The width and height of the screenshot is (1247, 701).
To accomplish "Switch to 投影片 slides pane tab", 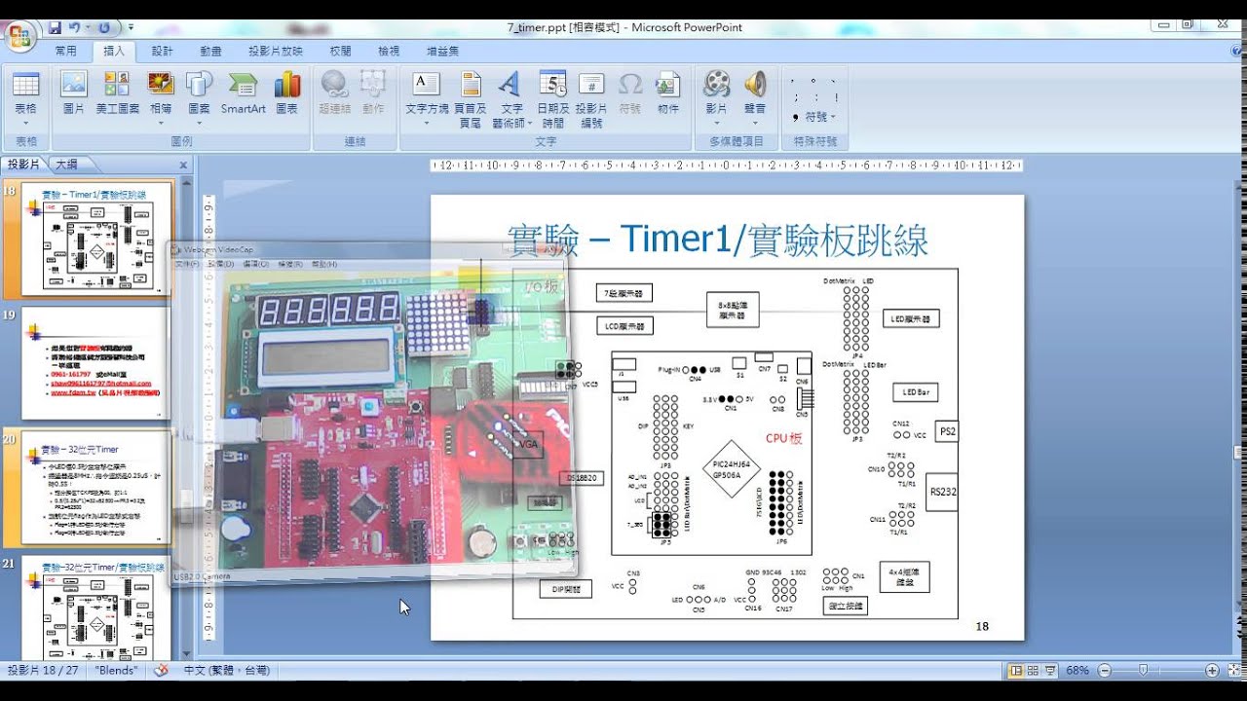I will click(24, 165).
